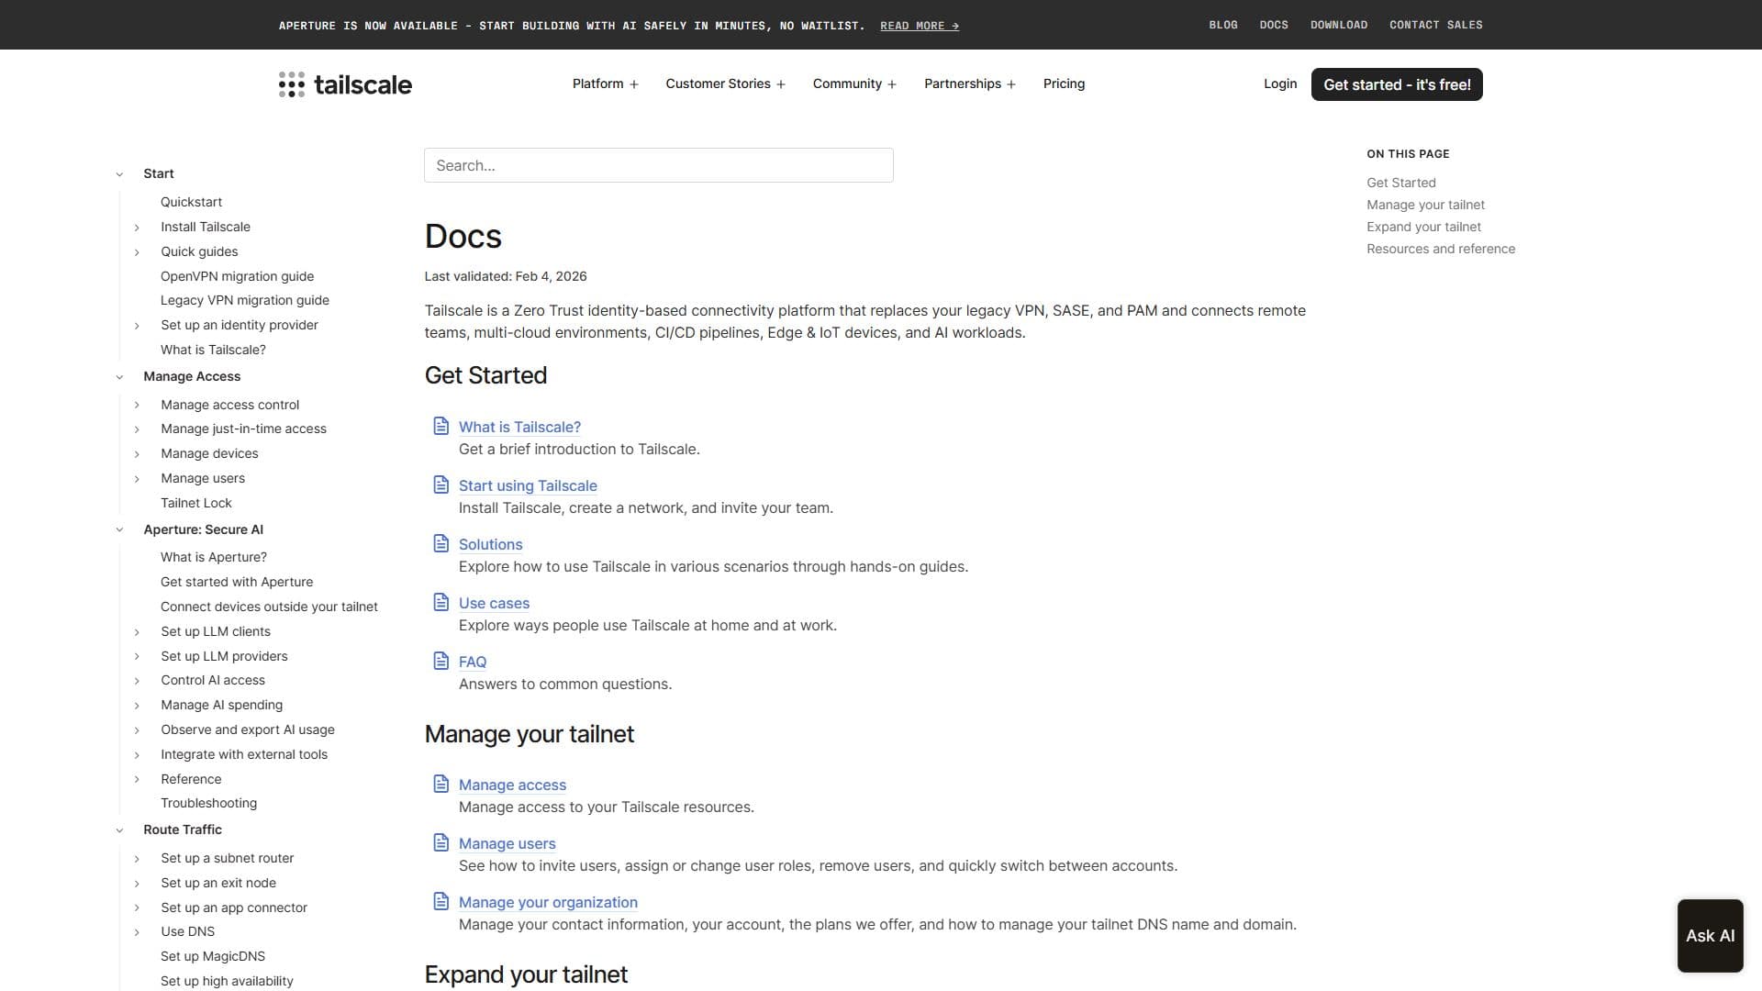Expand Set up an exit node chevron
Image resolution: width=1762 pixels, height=991 pixels.
(137, 884)
